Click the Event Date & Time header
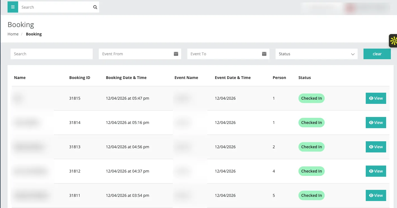This screenshot has height=208, width=397. click(233, 78)
